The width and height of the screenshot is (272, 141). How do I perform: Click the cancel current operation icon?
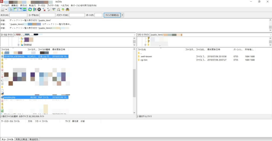(39, 9)
